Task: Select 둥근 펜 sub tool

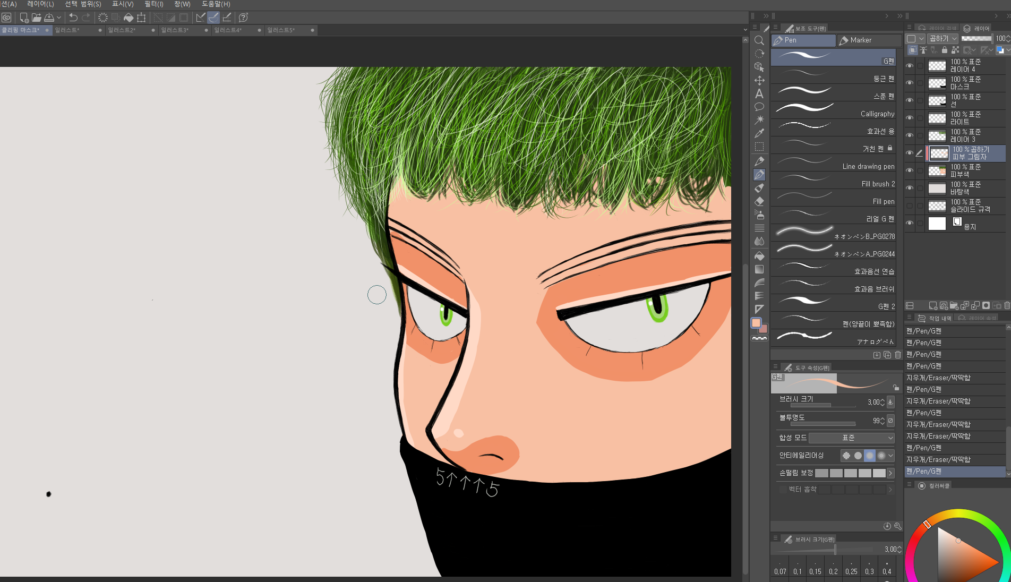Action: click(x=833, y=74)
